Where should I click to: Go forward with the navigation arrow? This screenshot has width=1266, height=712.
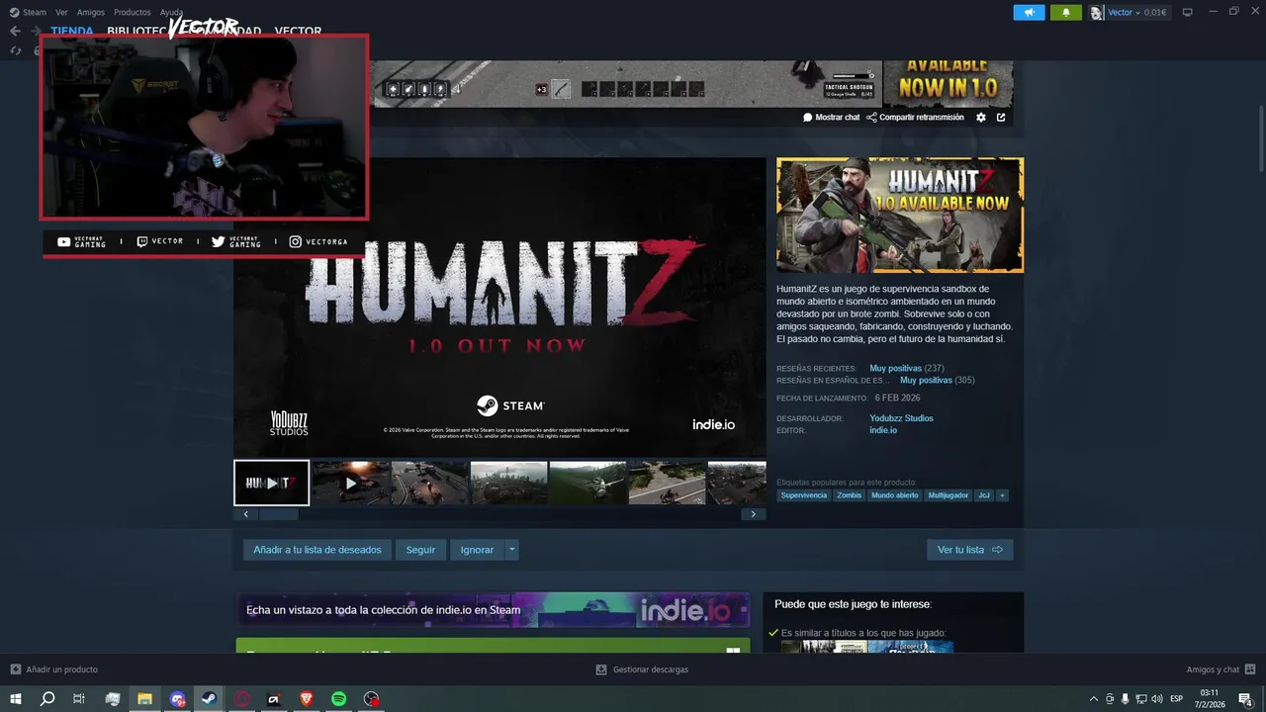[36, 31]
